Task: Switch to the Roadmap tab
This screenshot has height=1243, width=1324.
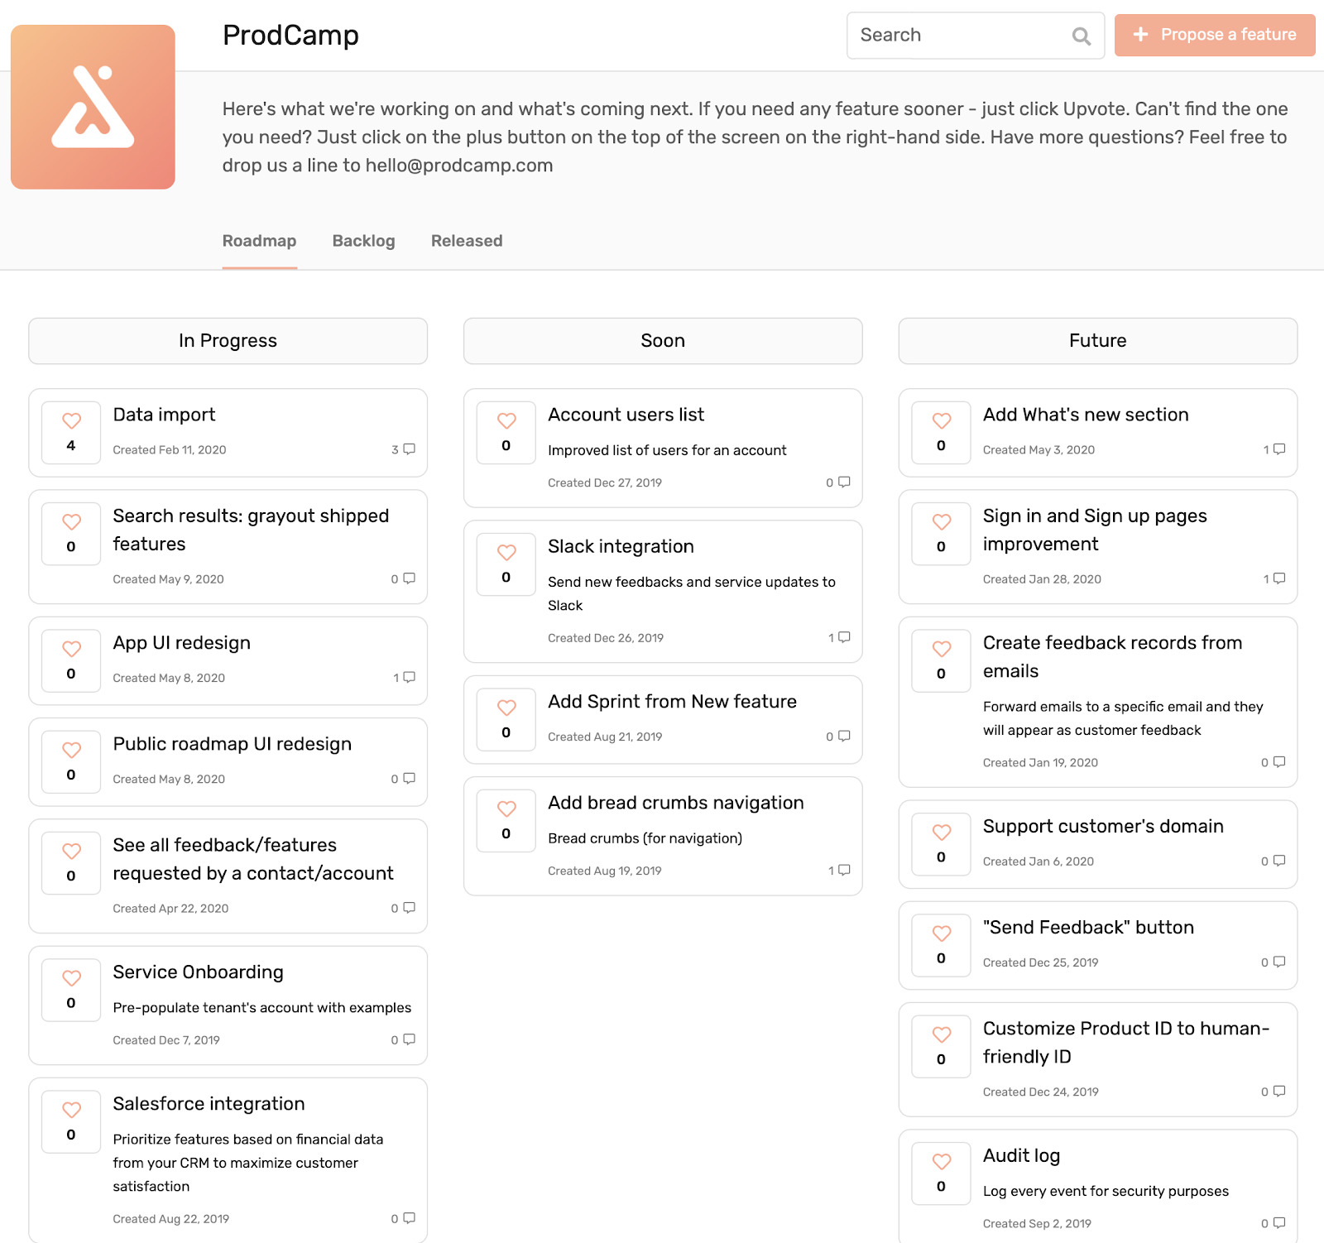Action: tap(259, 241)
